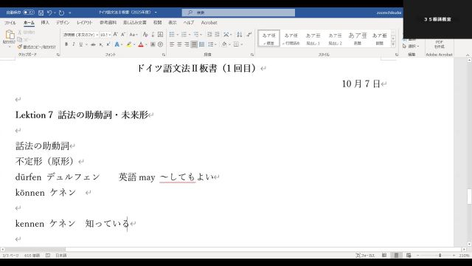Screen dimensions: 472x266
Task: Undo the last action
Action: tap(49, 13)
